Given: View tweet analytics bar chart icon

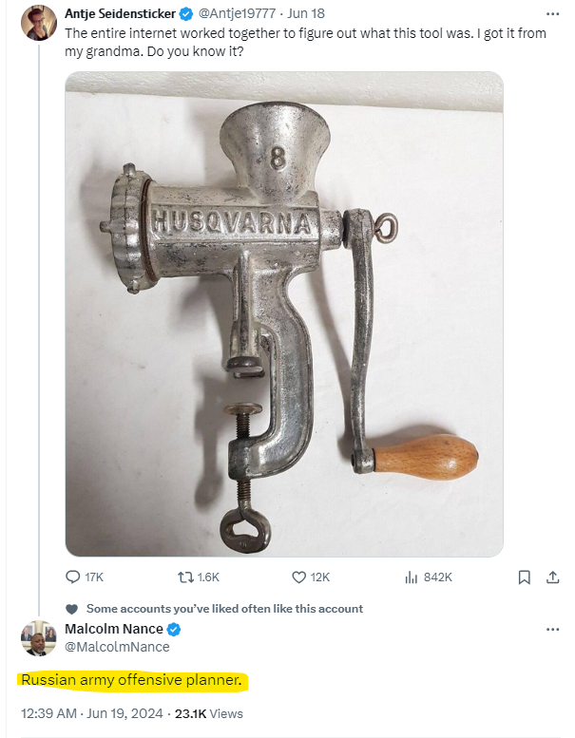Looking at the screenshot, I should [x=412, y=577].
